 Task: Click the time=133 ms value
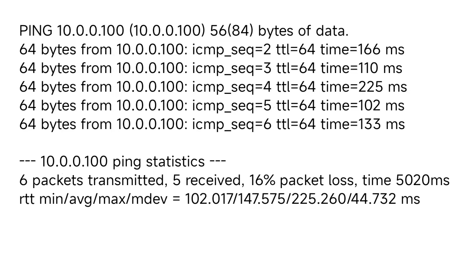(x=363, y=124)
